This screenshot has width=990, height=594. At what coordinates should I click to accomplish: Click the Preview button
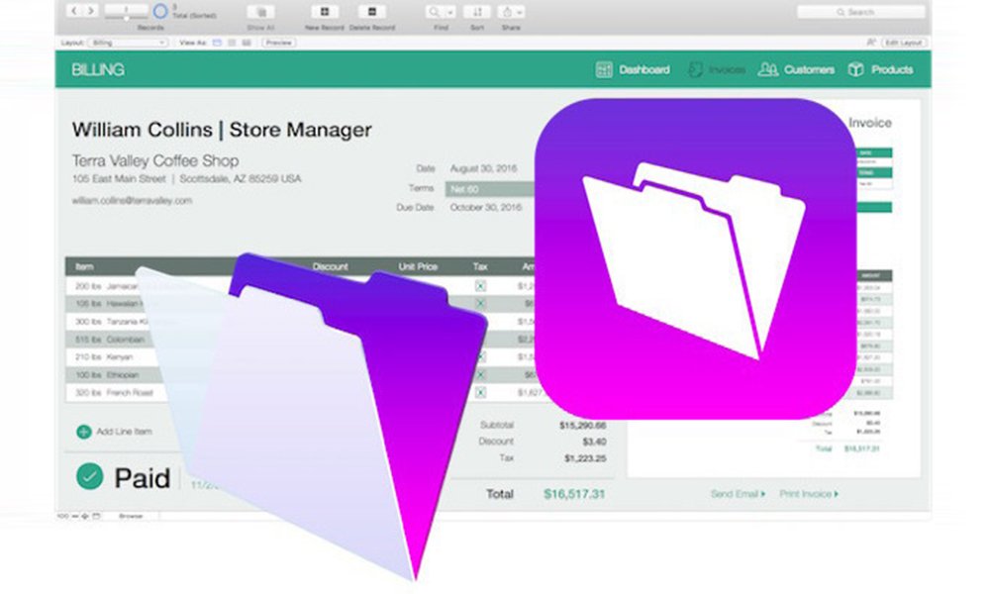[x=278, y=43]
